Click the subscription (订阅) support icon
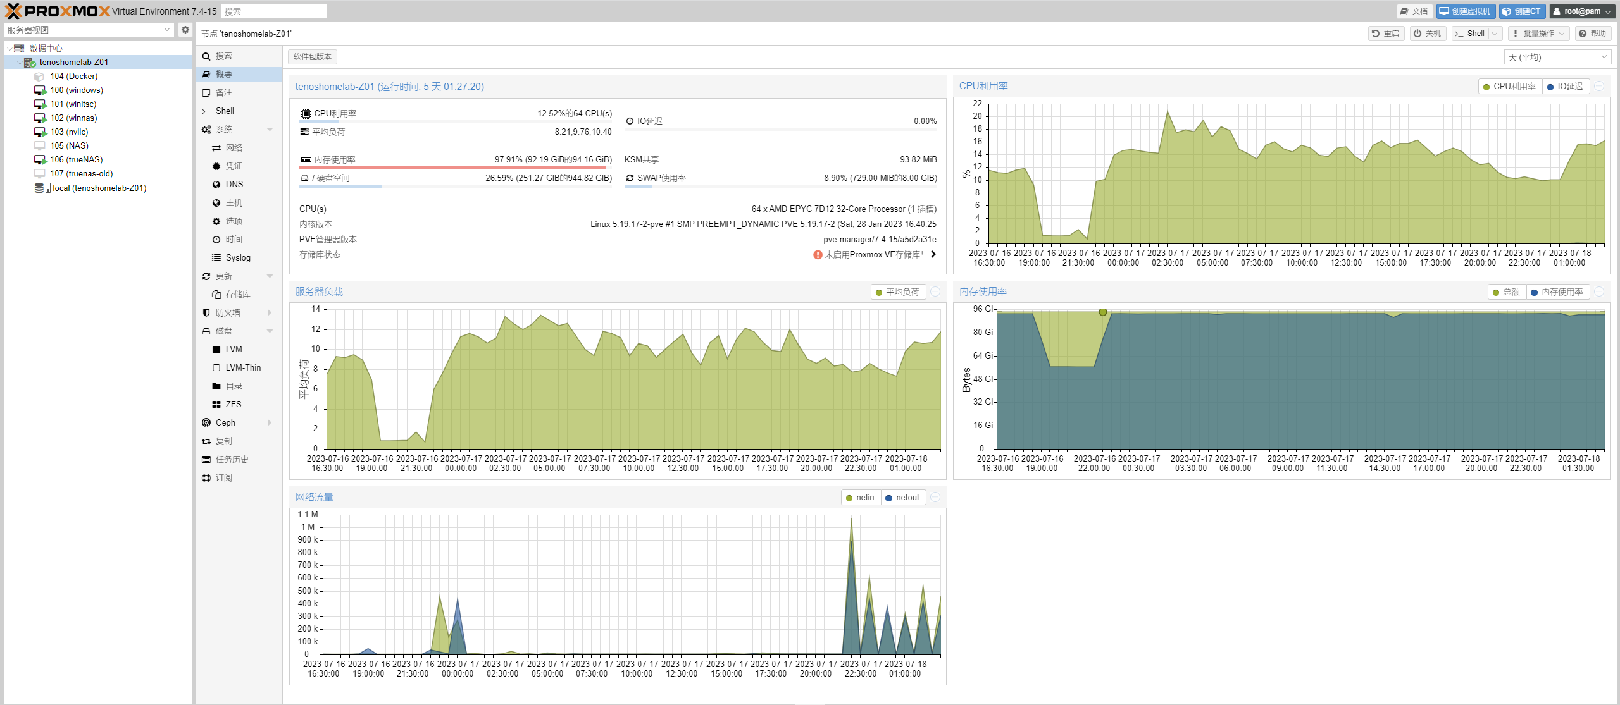Image resolution: width=1620 pixels, height=705 pixels. [206, 478]
